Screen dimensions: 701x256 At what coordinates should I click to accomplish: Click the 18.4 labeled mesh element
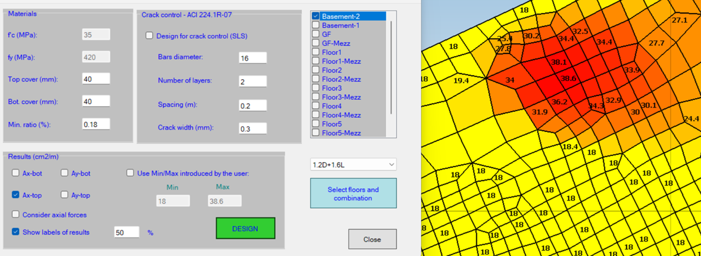point(570,146)
